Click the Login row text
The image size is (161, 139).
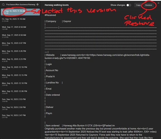pos(49,64)
